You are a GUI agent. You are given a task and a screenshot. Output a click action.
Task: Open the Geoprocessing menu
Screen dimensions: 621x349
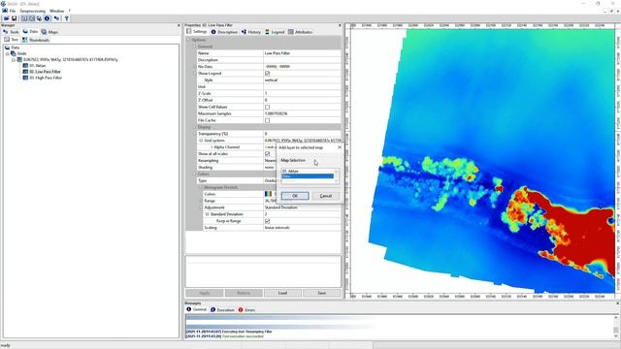pyautogui.click(x=32, y=11)
